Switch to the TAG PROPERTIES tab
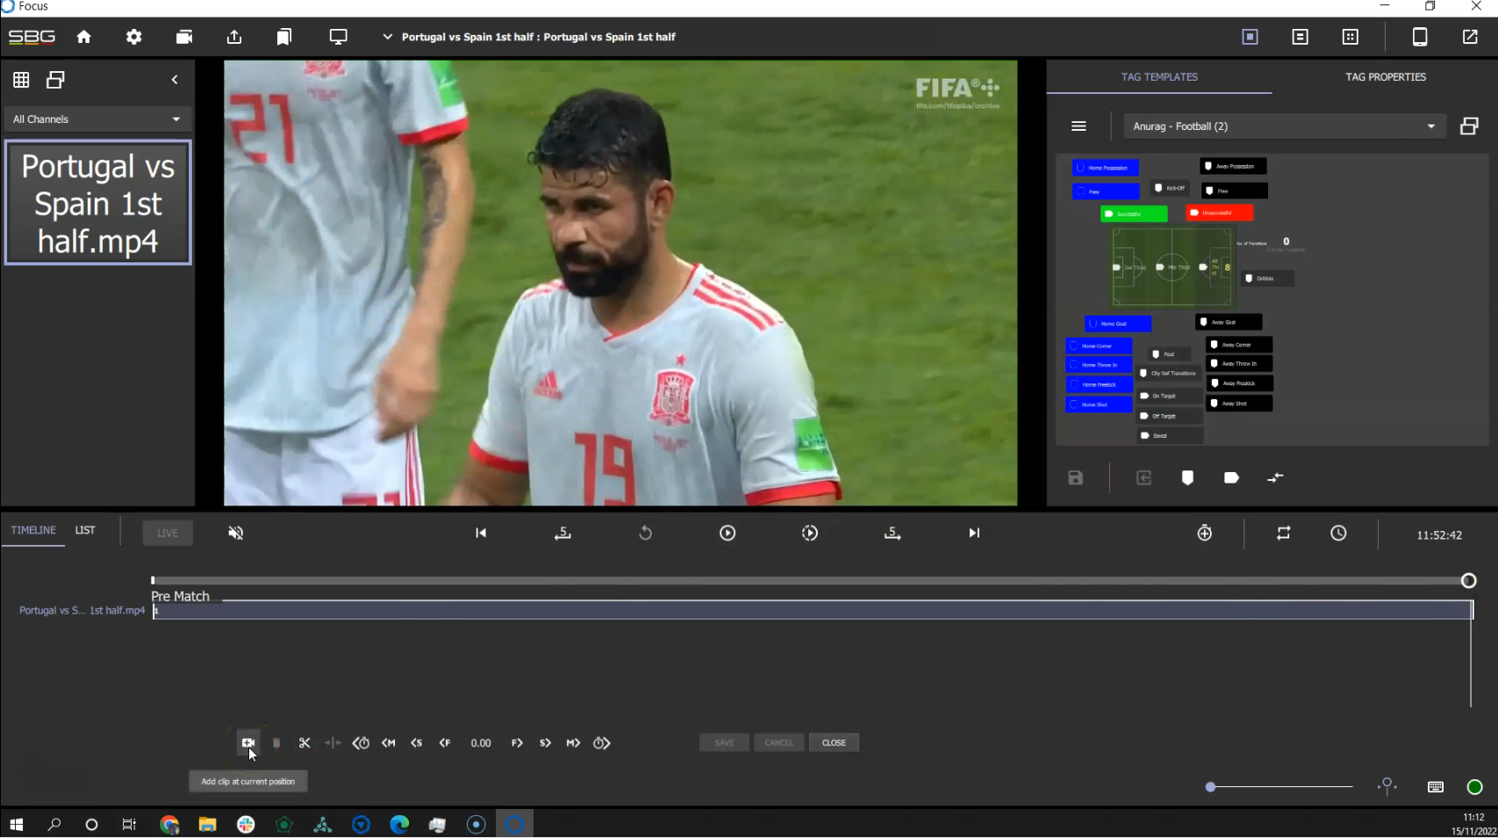Screen dimensions: 1498x838 pos(1385,77)
